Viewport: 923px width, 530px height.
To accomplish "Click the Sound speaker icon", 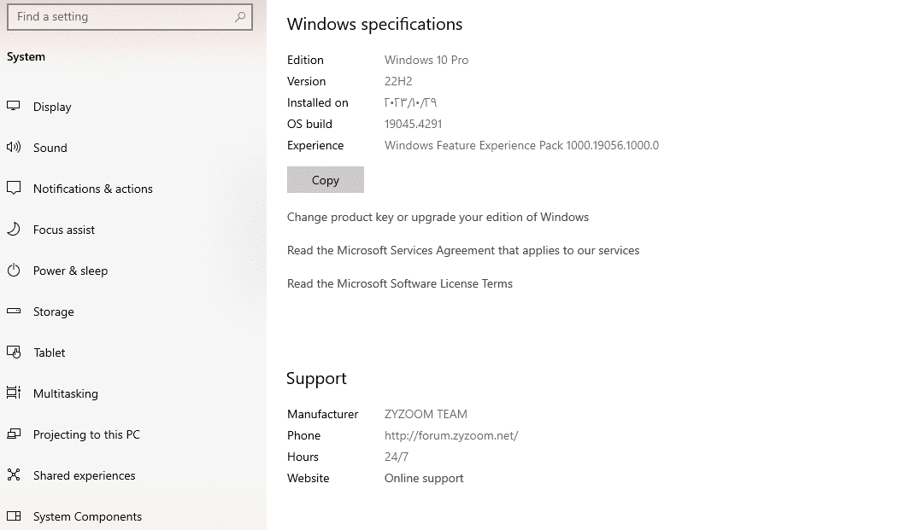I will 14,148.
